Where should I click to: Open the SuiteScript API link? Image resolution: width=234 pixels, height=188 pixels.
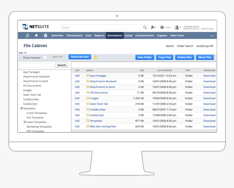click(205, 46)
